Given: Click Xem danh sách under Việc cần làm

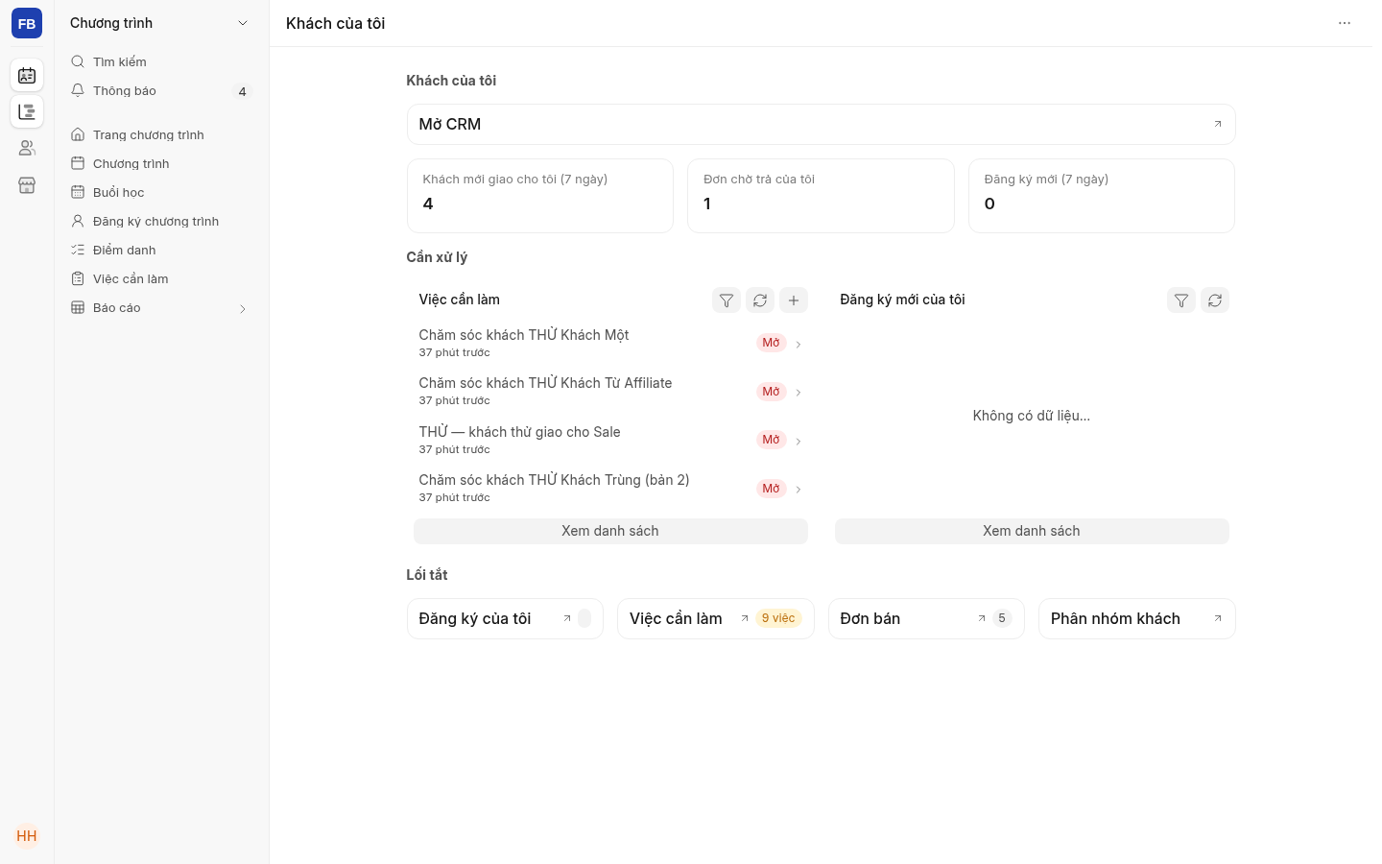Looking at the screenshot, I should (x=610, y=531).
